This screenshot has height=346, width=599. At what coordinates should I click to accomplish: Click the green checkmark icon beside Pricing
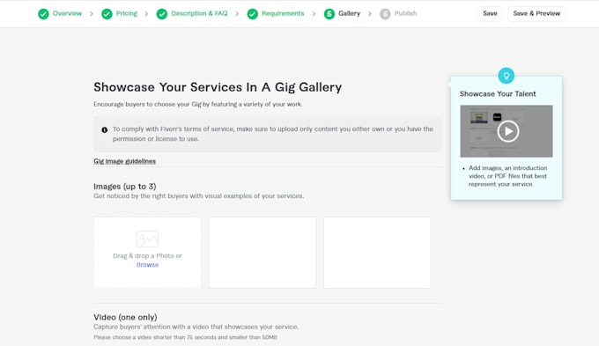[107, 14]
